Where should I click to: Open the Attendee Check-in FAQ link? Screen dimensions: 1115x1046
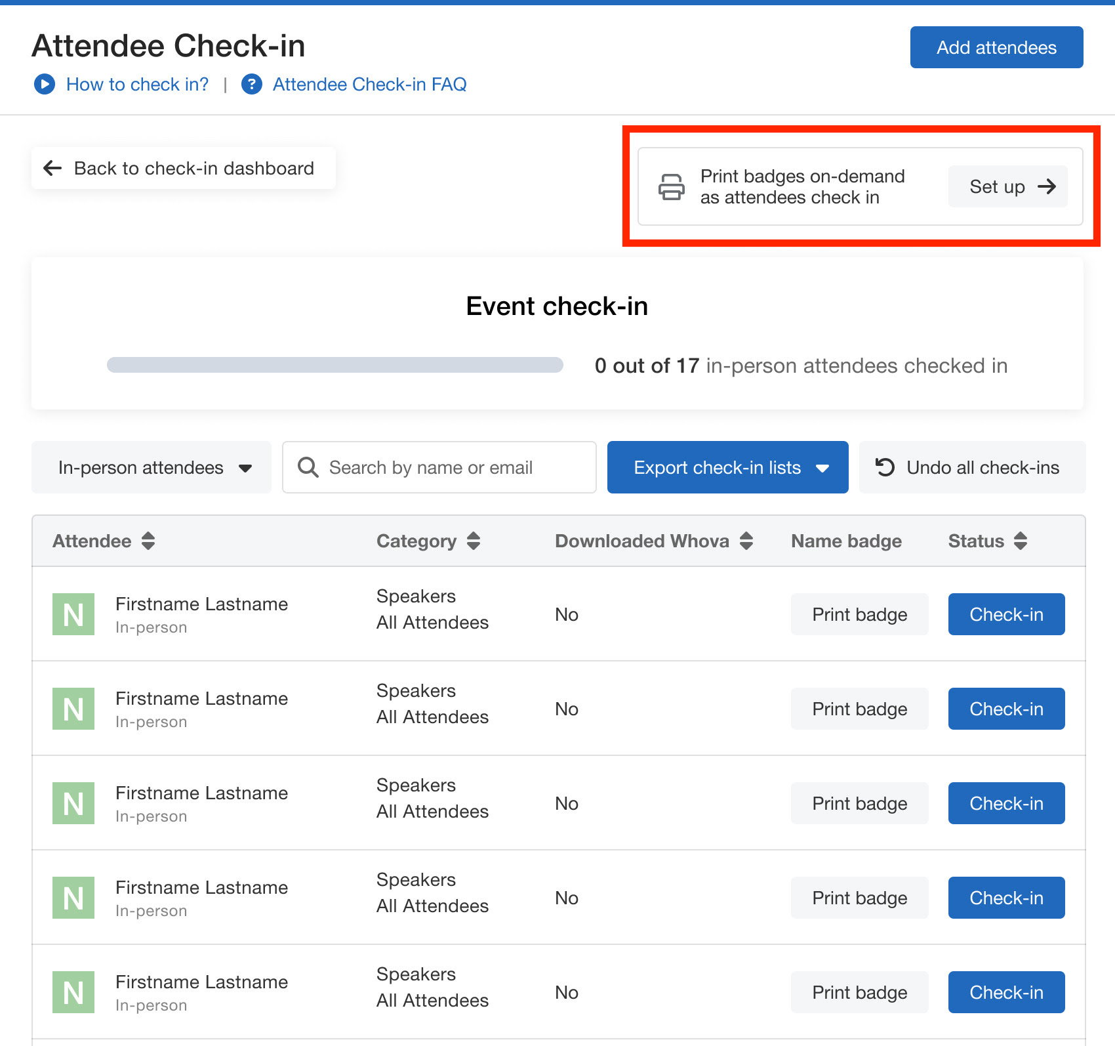pyautogui.click(x=370, y=84)
